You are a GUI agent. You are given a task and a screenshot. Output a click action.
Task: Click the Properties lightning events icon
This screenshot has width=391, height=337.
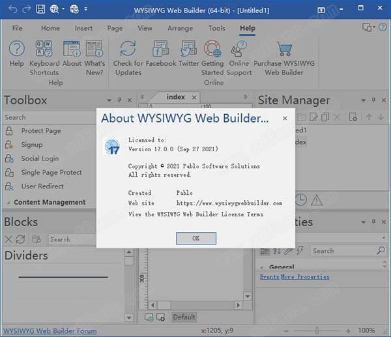coord(300,251)
